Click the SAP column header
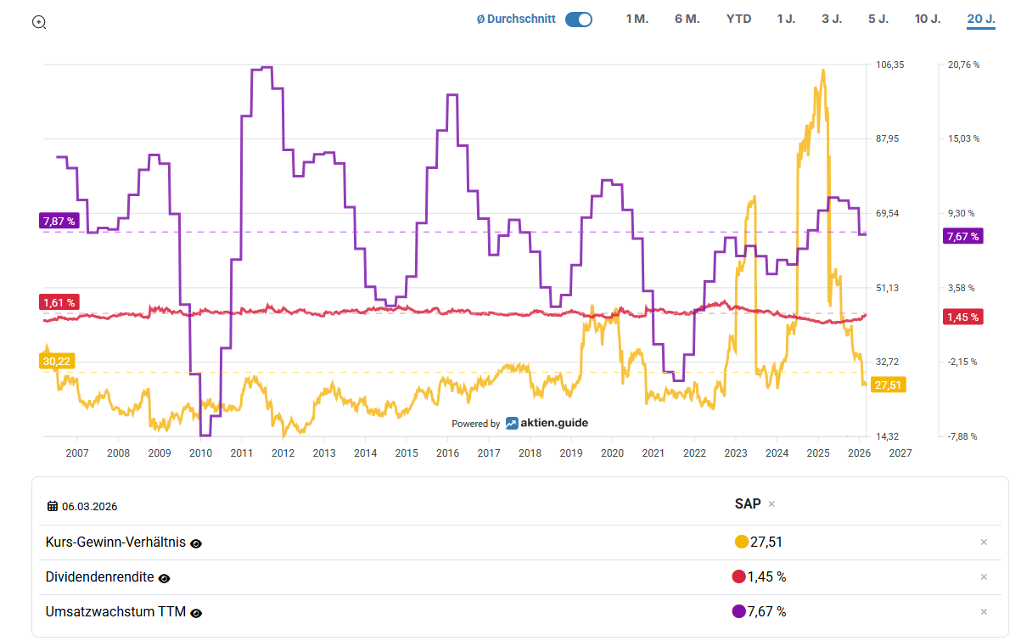Image resolution: width=1021 pixels, height=641 pixels. [x=748, y=503]
